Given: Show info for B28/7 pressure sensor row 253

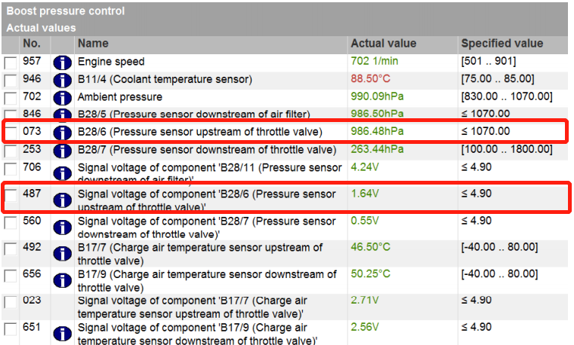Looking at the screenshot, I should click(x=62, y=151).
